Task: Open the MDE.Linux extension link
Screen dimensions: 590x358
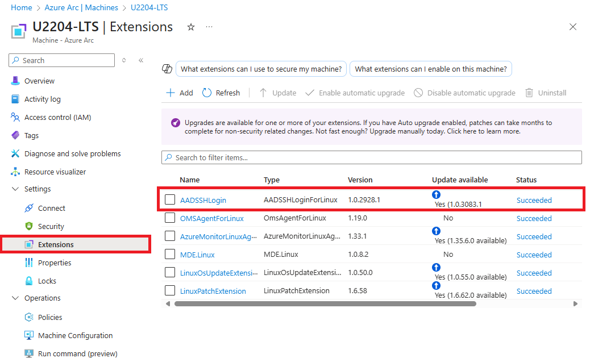Action: pos(197,255)
